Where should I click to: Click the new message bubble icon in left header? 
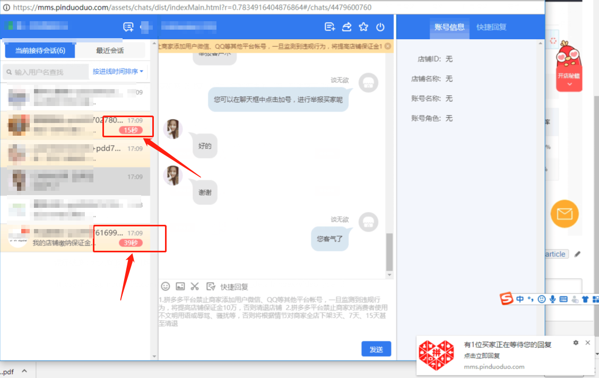tap(128, 27)
